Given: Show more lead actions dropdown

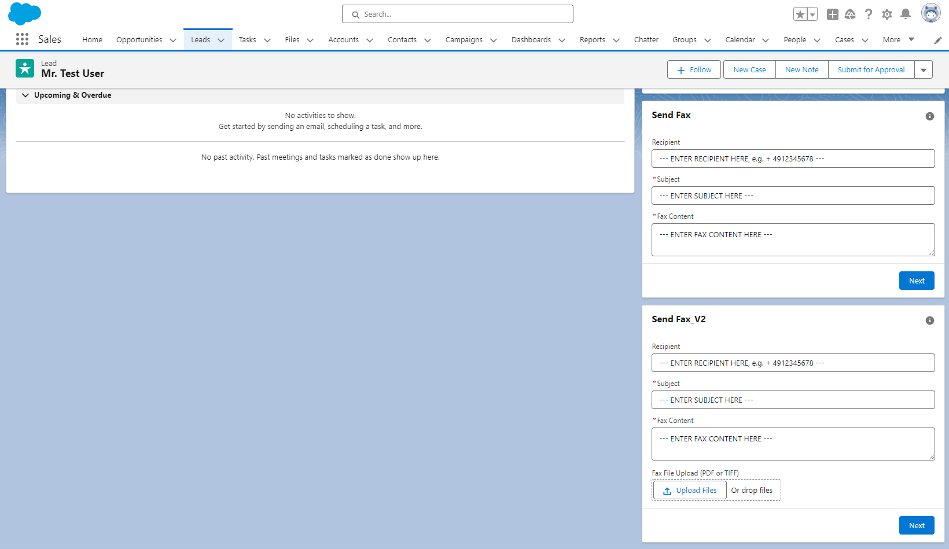Looking at the screenshot, I should pyautogui.click(x=923, y=70).
